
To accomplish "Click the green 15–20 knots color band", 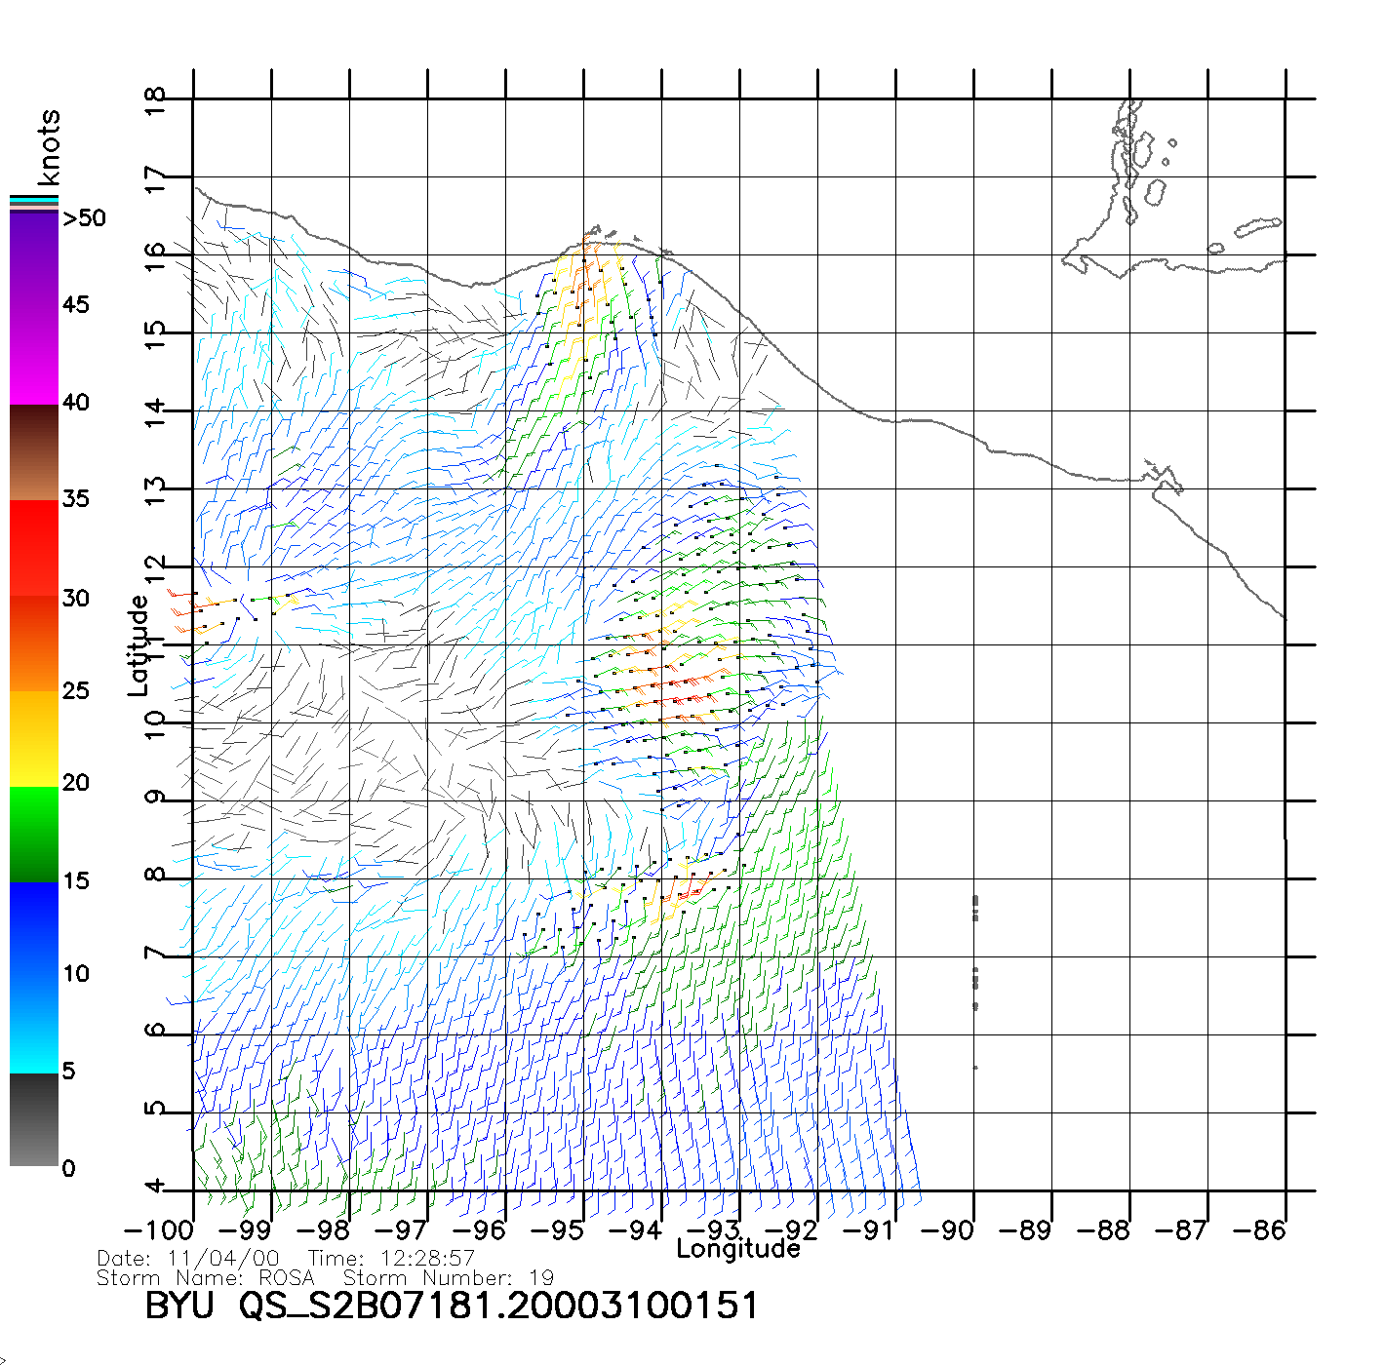I will [x=34, y=834].
